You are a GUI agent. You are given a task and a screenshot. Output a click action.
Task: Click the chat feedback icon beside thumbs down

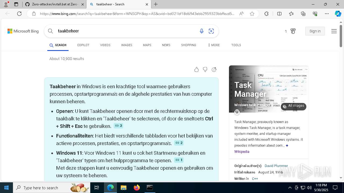[214, 70]
